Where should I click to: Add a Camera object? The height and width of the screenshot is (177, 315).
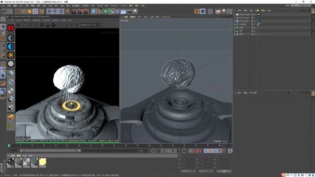(129, 11)
